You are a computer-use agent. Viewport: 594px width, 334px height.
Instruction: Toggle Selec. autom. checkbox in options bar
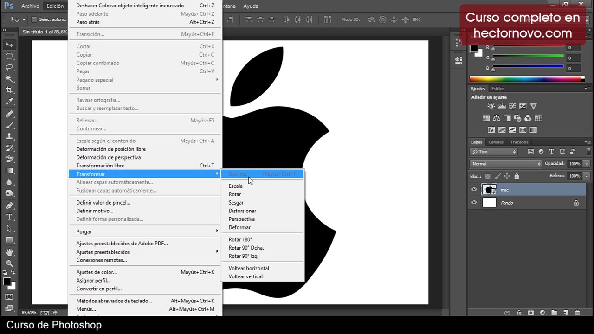(x=34, y=19)
